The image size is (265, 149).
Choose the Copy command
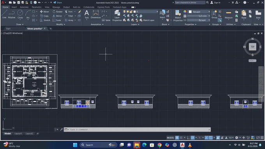click(x=44, y=16)
